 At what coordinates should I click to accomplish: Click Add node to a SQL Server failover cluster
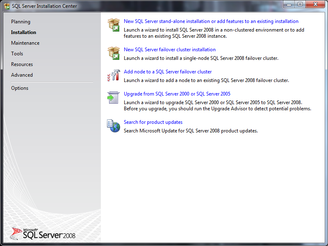pos(168,72)
